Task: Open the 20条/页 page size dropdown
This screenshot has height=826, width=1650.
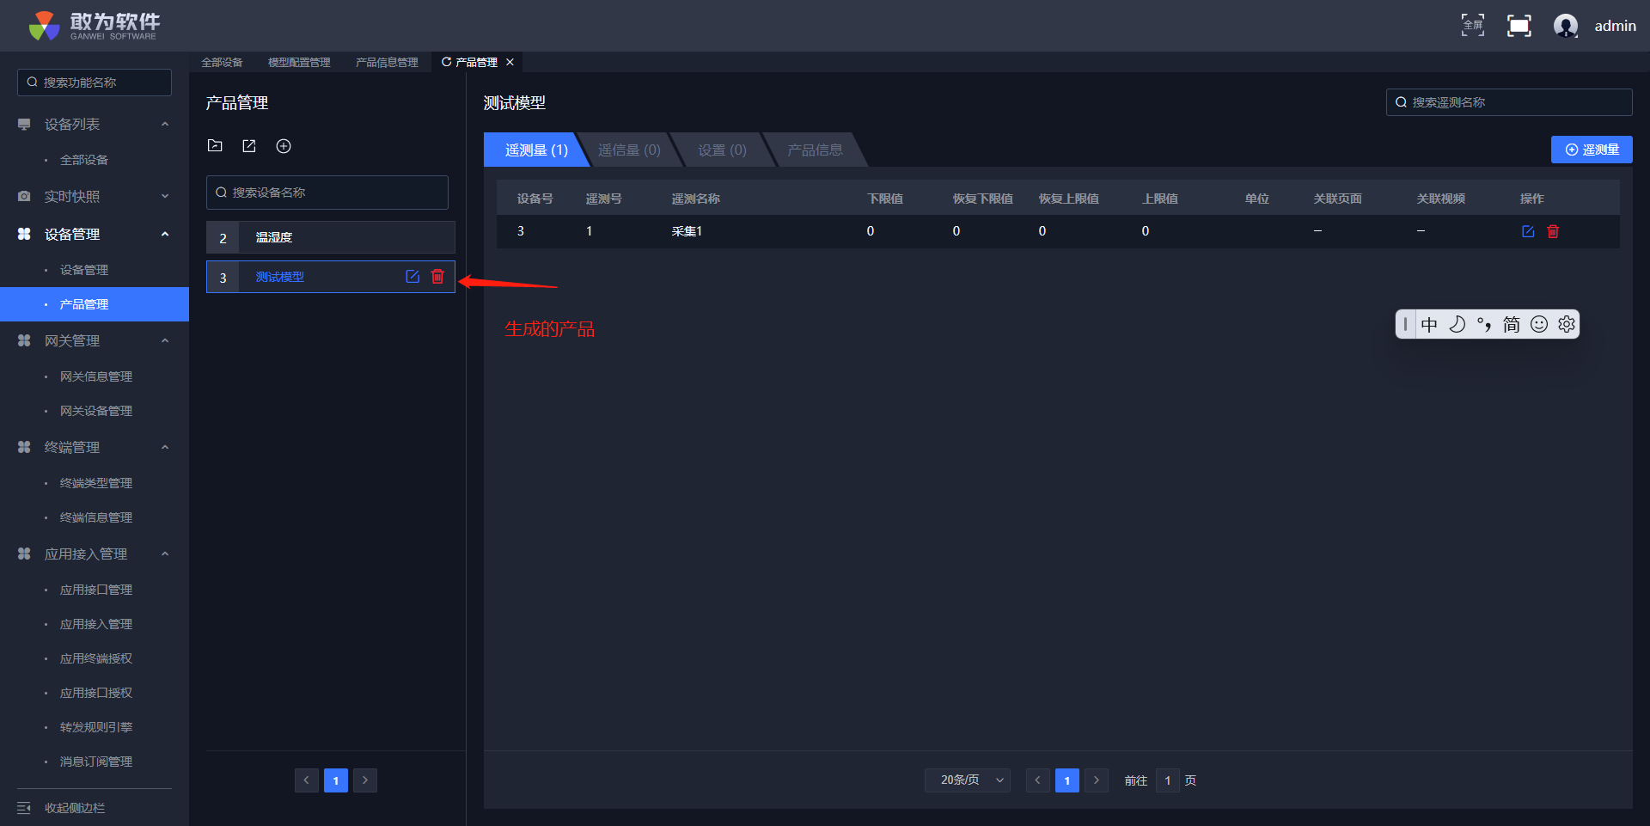Action: (968, 780)
